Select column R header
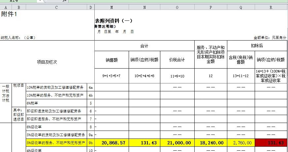Image resolution: width=288 pixels, height=152 pixels. [271, 7]
